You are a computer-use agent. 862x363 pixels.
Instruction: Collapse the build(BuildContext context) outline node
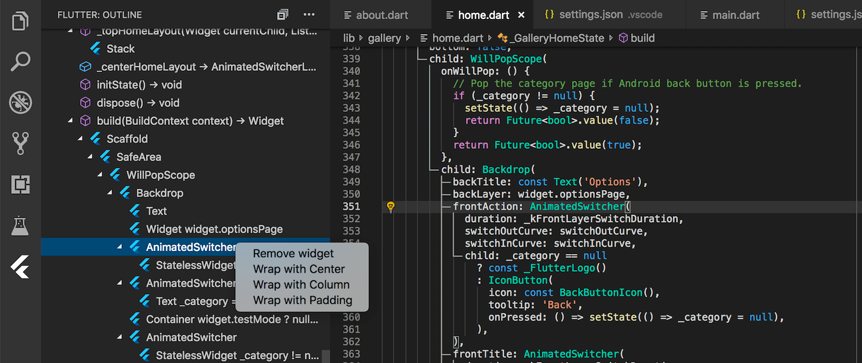70,121
